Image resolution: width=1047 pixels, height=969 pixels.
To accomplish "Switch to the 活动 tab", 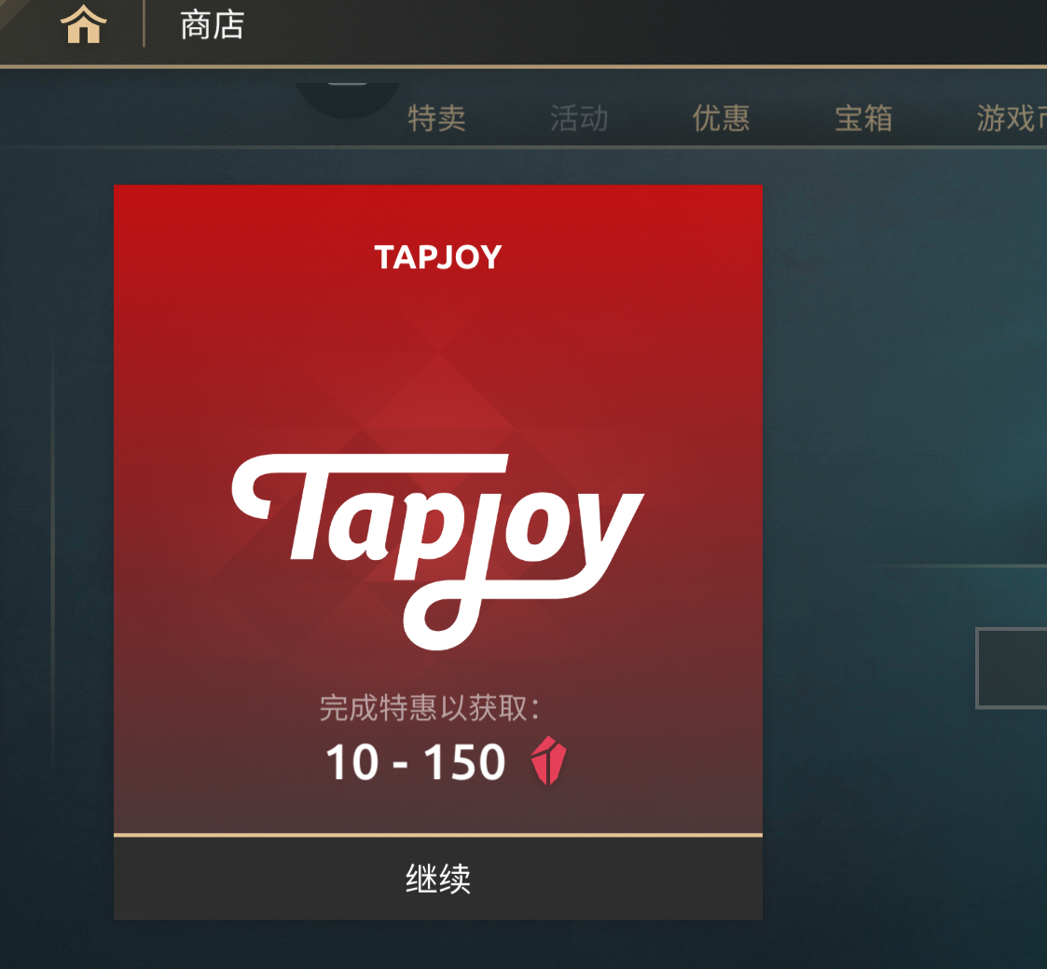I will [579, 118].
